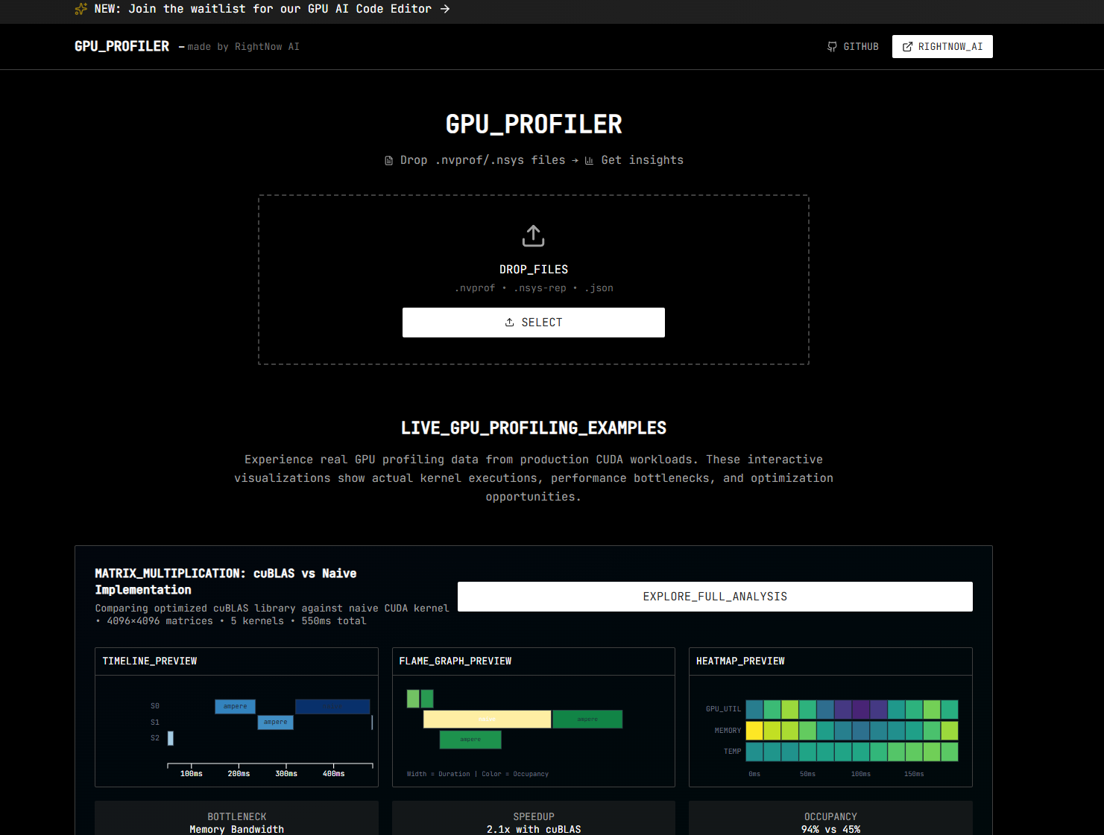This screenshot has height=835, width=1104.
Task: Open the RIGHTNOW_AI button
Action: (942, 46)
